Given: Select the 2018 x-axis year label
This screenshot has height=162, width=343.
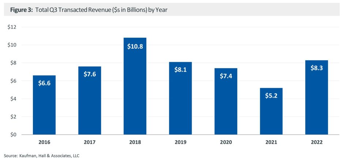Looking at the screenshot, I should coord(135,143).
